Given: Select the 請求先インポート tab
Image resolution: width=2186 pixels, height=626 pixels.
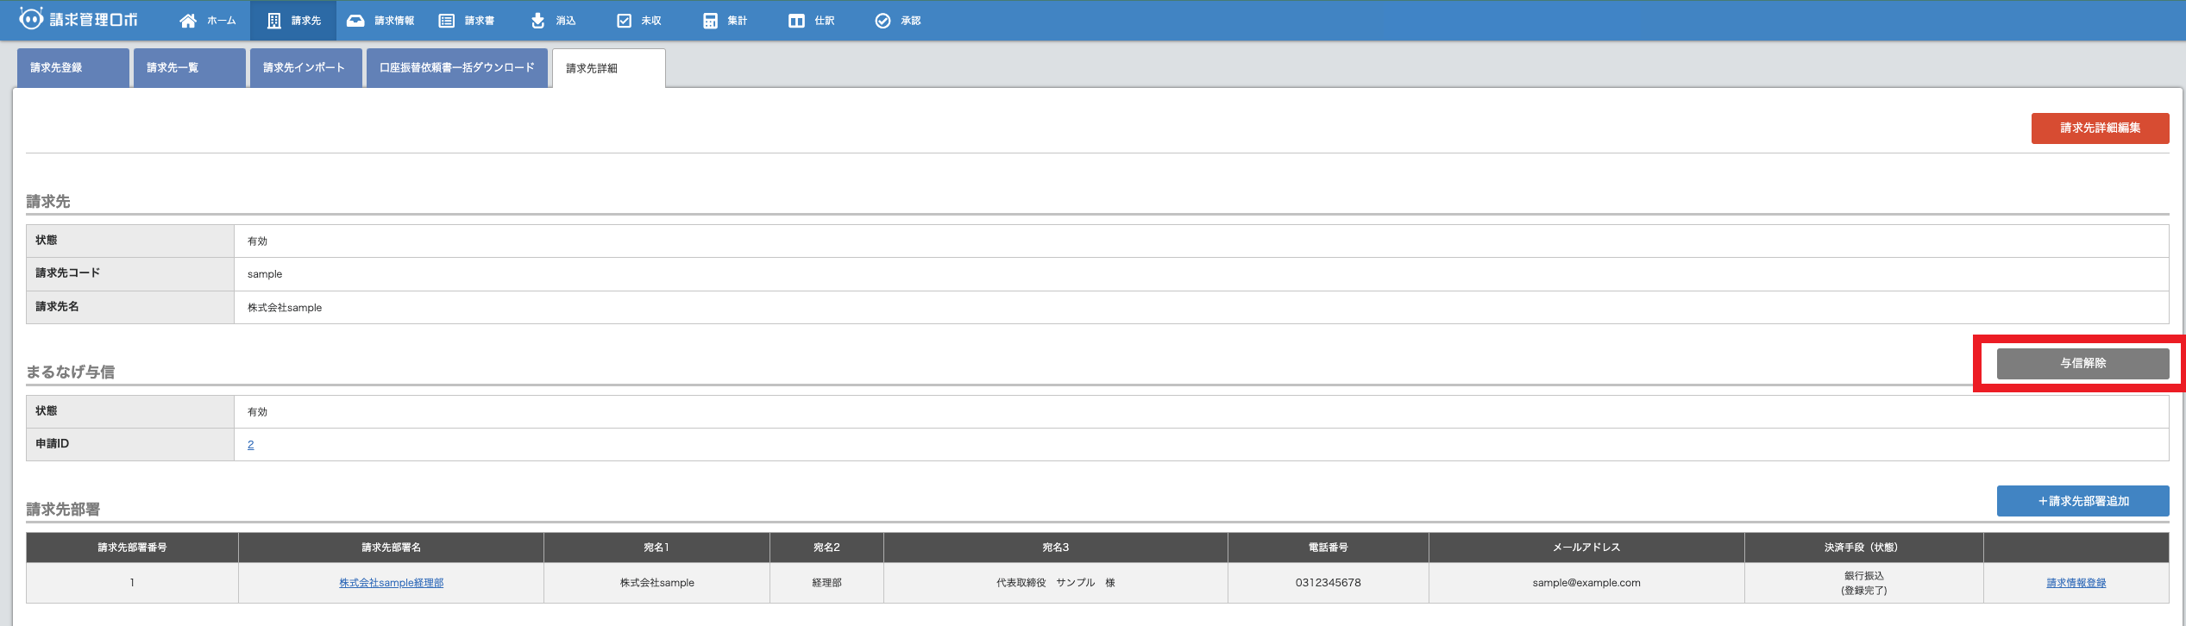Looking at the screenshot, I should point(305,68).
